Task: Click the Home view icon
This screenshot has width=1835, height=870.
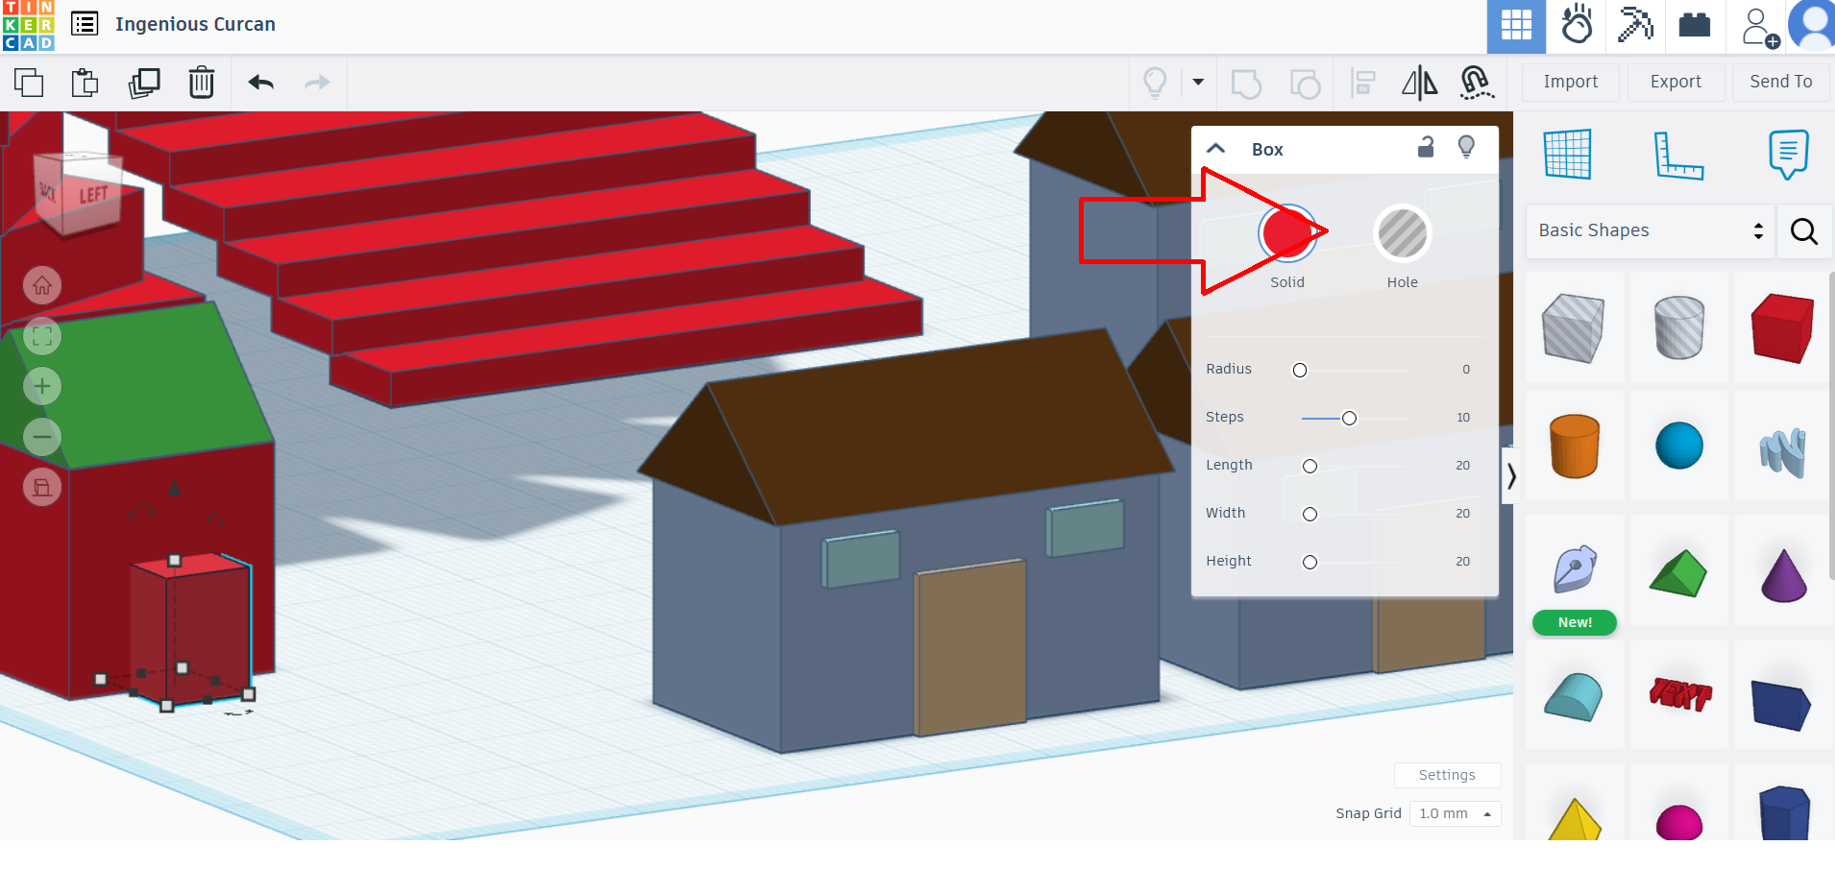Action: click(x=42, y=286)
